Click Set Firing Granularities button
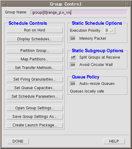 tap(35, 79)
